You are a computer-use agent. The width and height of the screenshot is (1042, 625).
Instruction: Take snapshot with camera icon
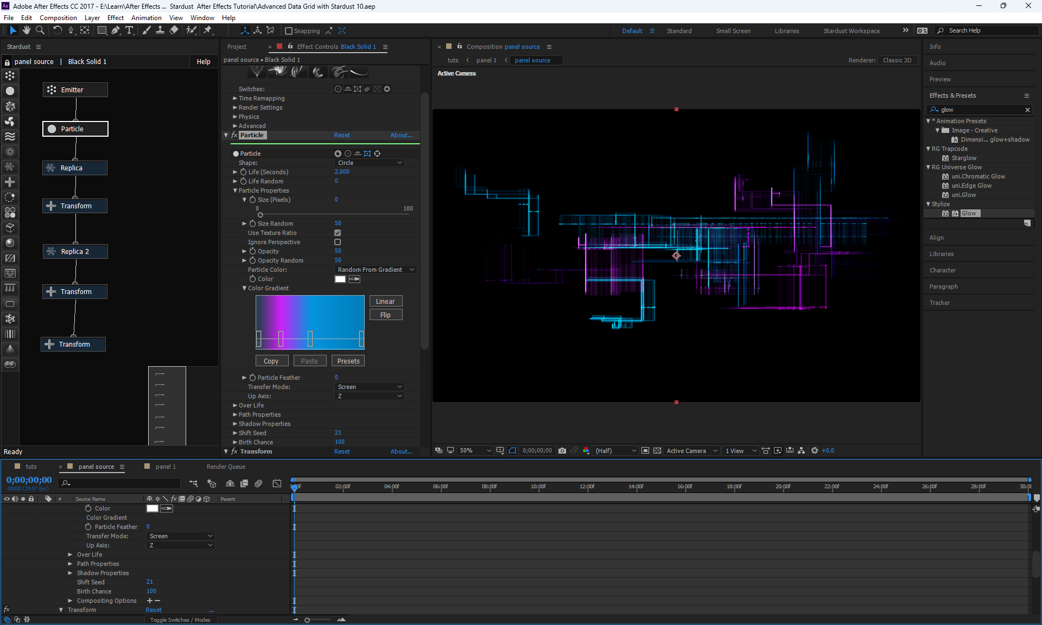pyautogui.click(x=562, y=451)
